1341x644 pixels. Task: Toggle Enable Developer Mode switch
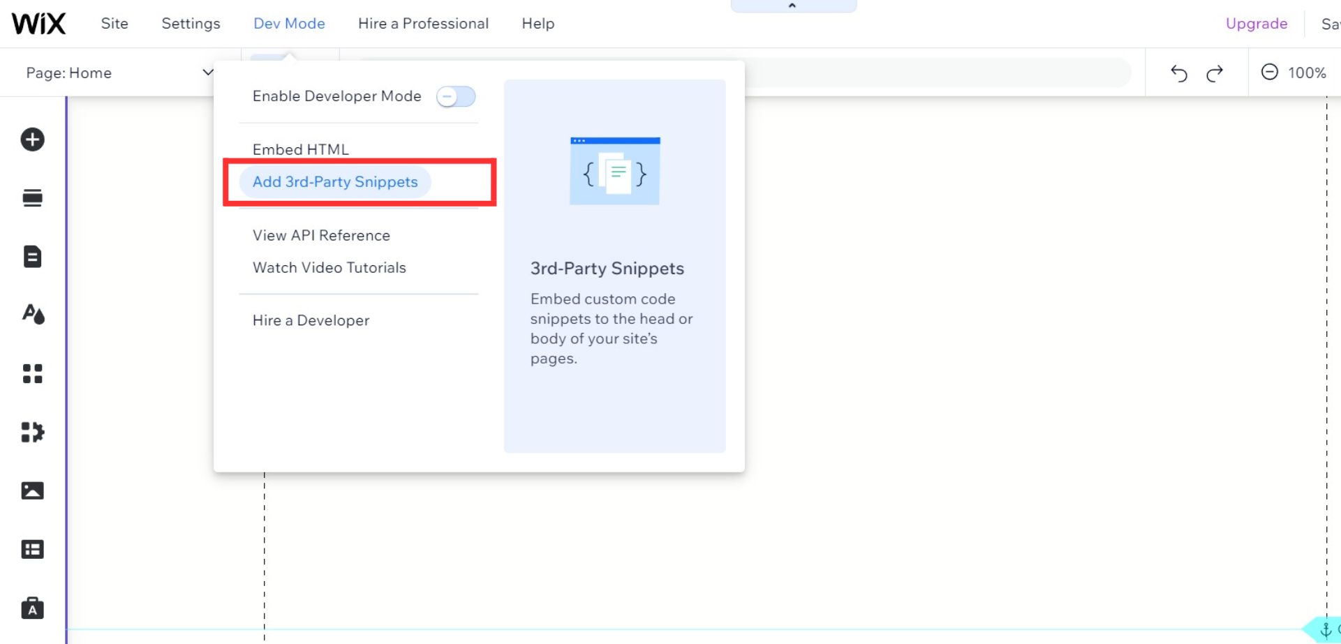456,96
